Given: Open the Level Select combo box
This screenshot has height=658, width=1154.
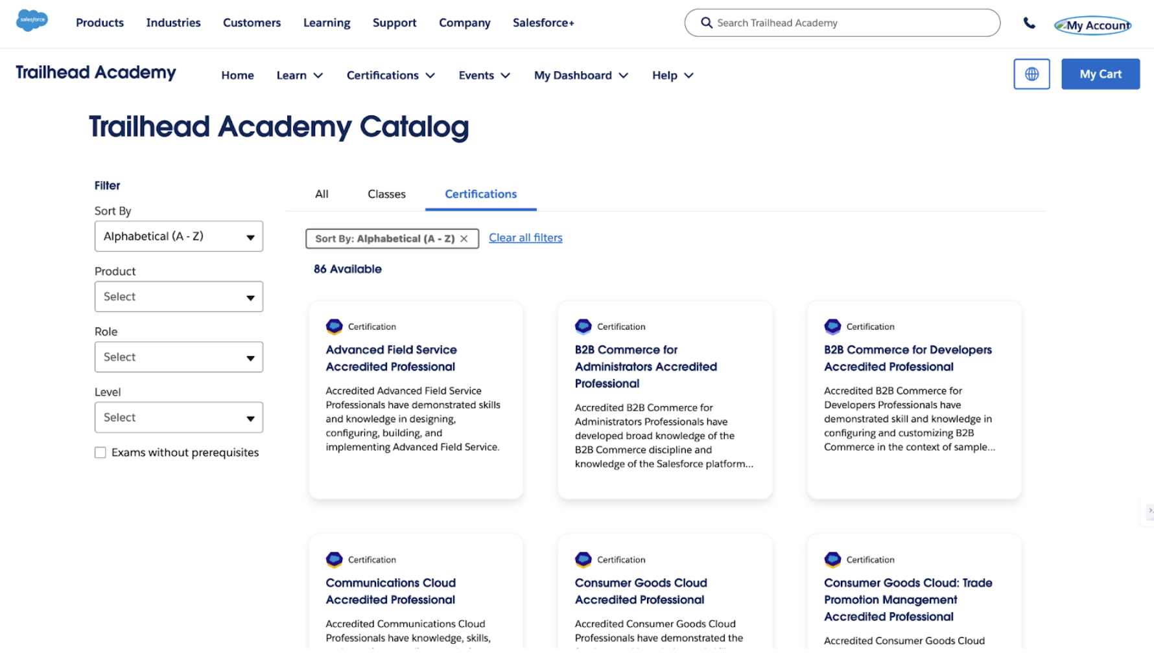Looking at the screenshot, I should point(178,417).
